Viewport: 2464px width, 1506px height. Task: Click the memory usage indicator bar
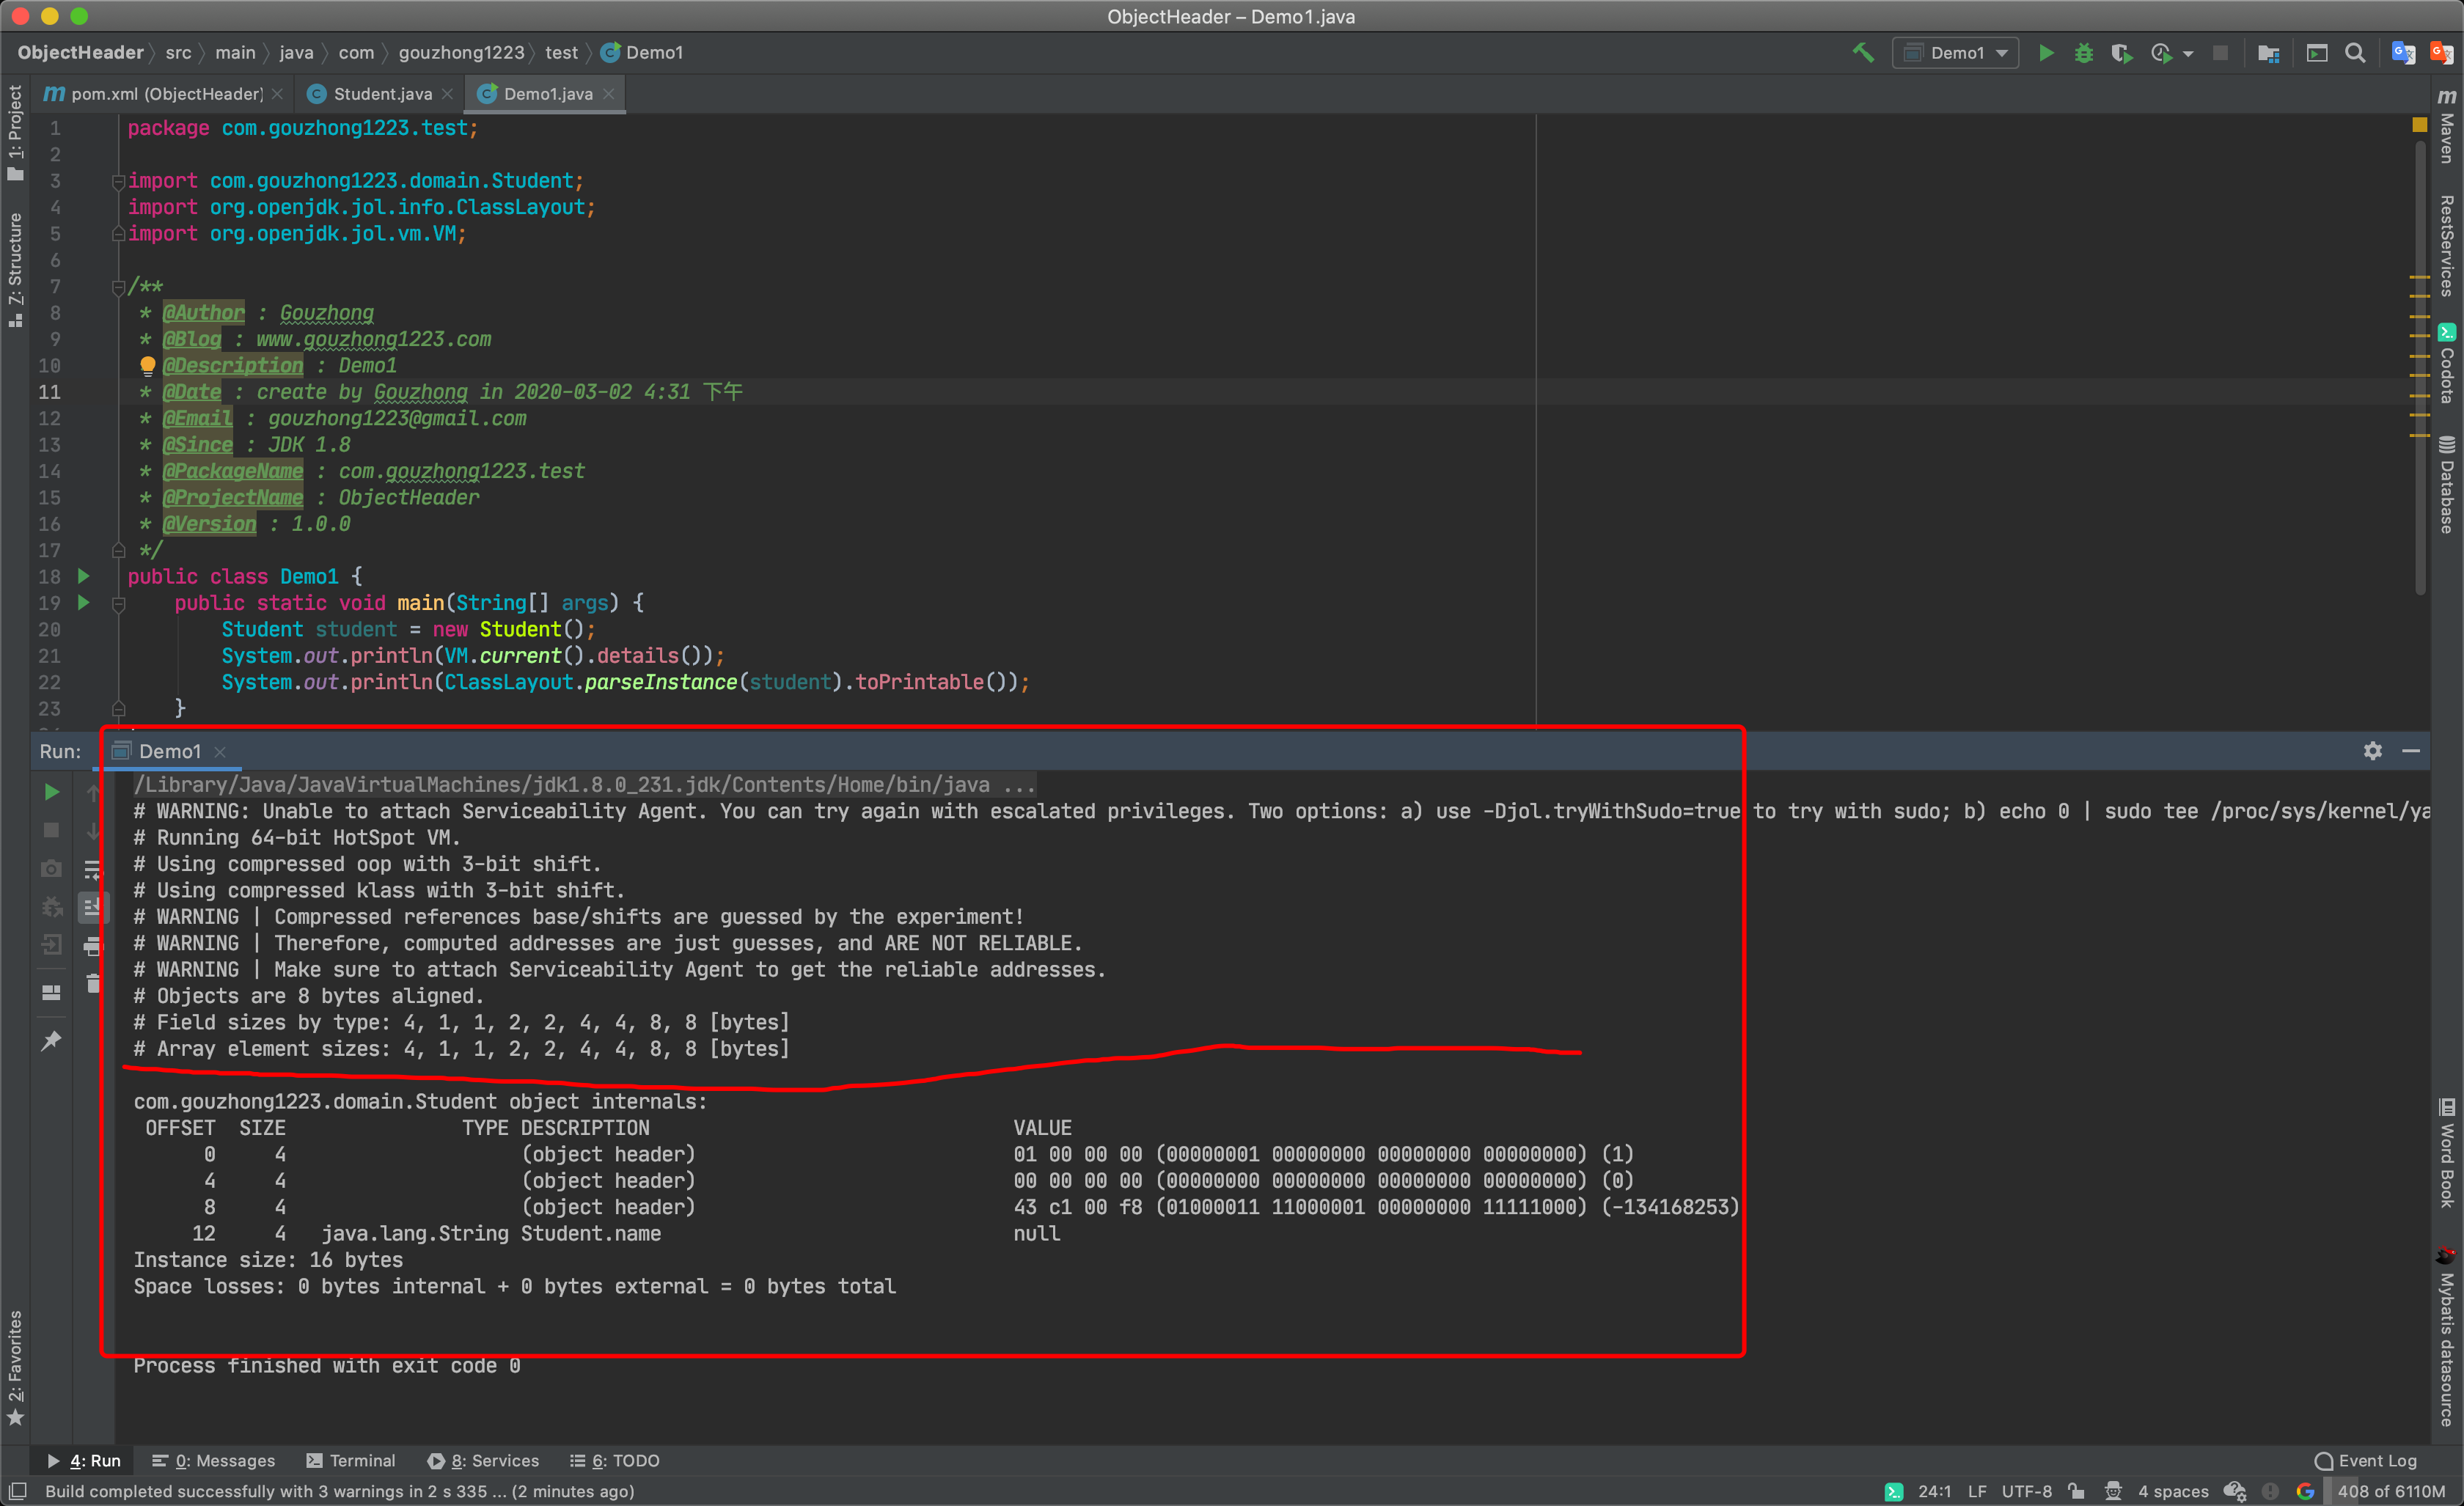2390,1491
